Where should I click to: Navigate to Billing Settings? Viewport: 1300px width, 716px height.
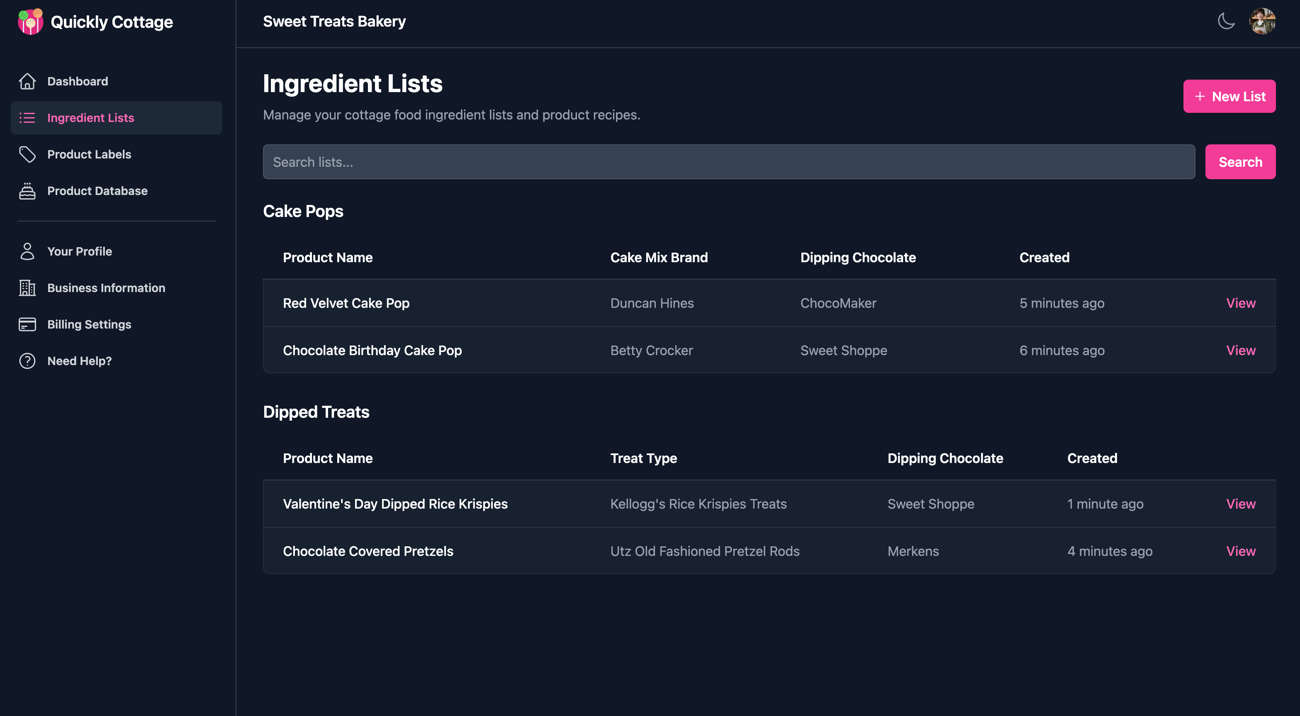pyautogui.click(x=89, y=324)
